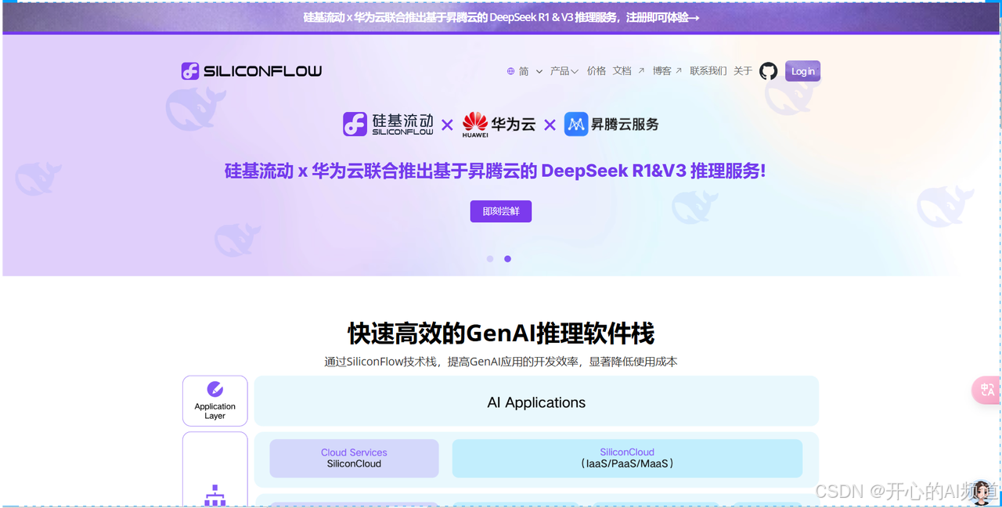Viewport: 1002px width, 508px height.
Task: Open the 价格 page
Action: tap(597, 71)
